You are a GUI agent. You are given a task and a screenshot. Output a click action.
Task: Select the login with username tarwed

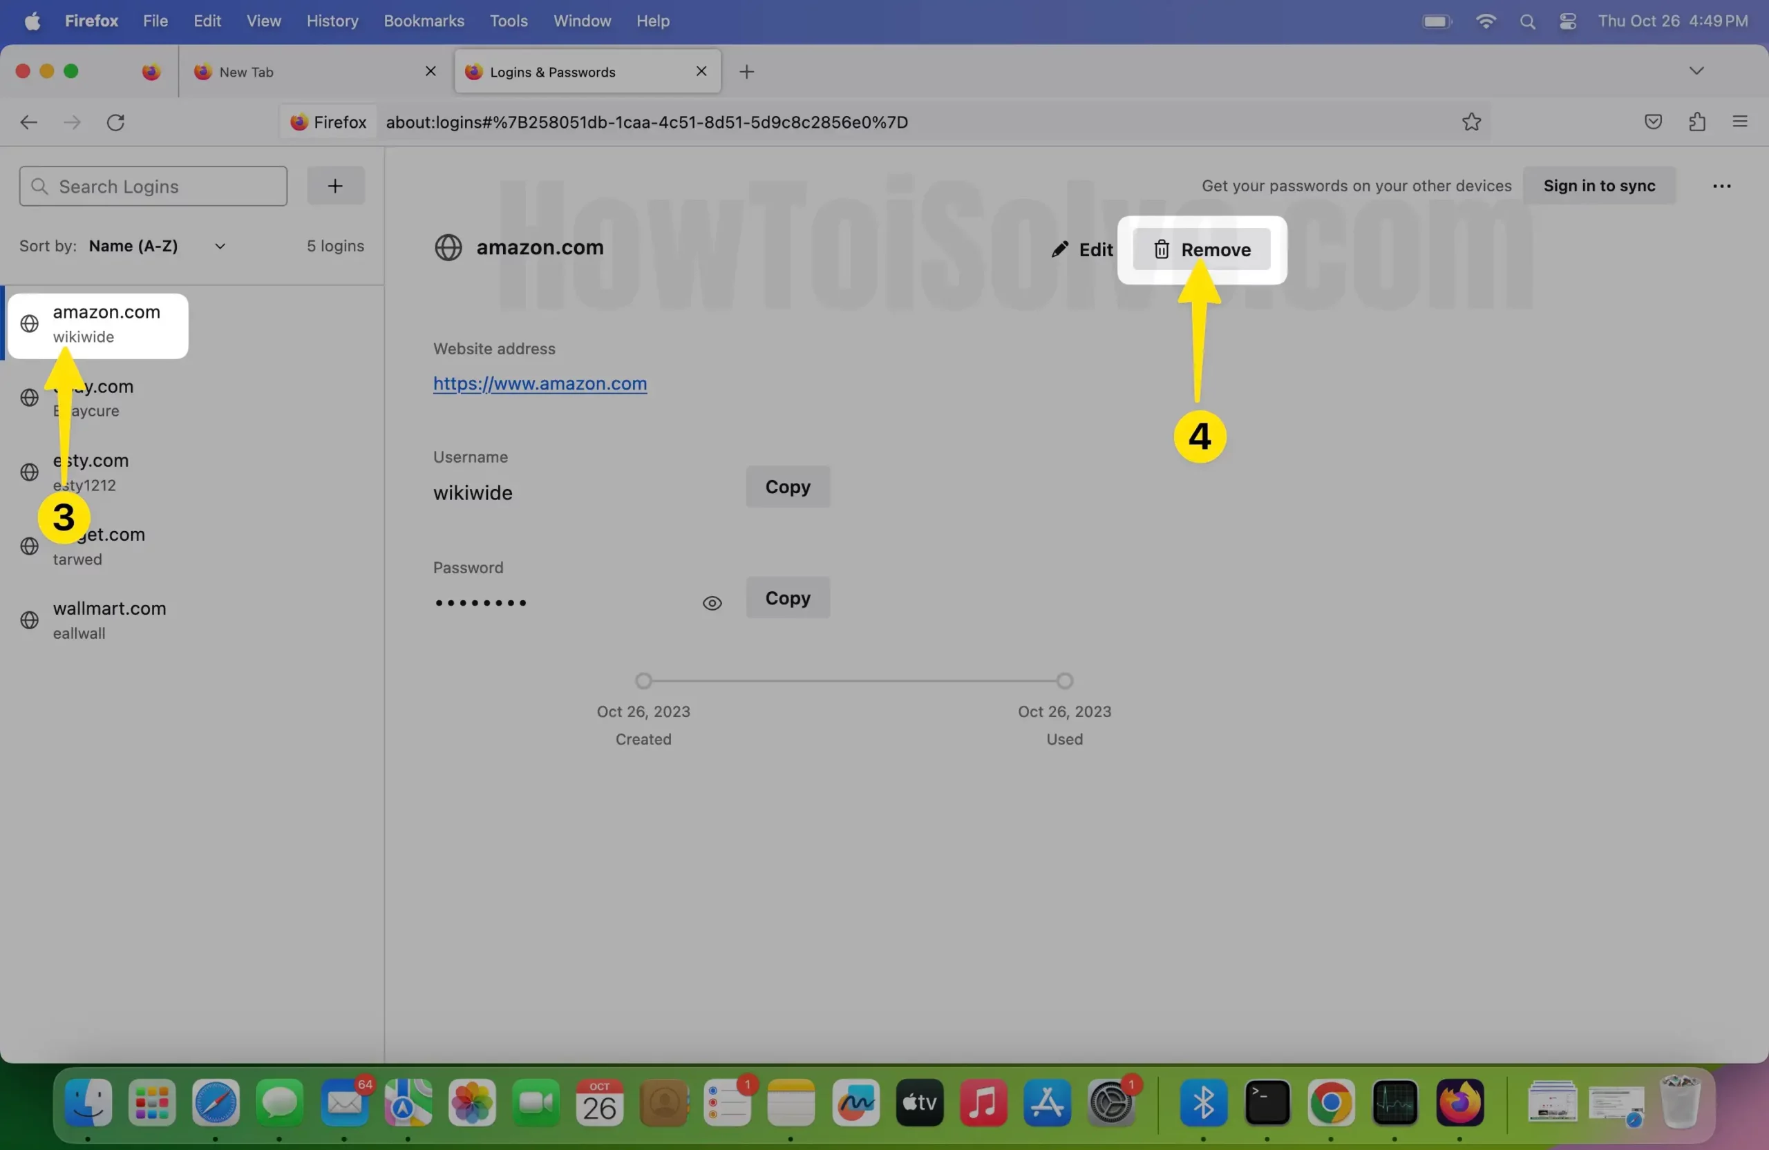point(192,546)
